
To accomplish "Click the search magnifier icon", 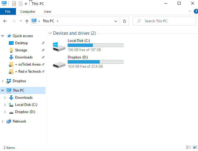I will tap(139, 21).
